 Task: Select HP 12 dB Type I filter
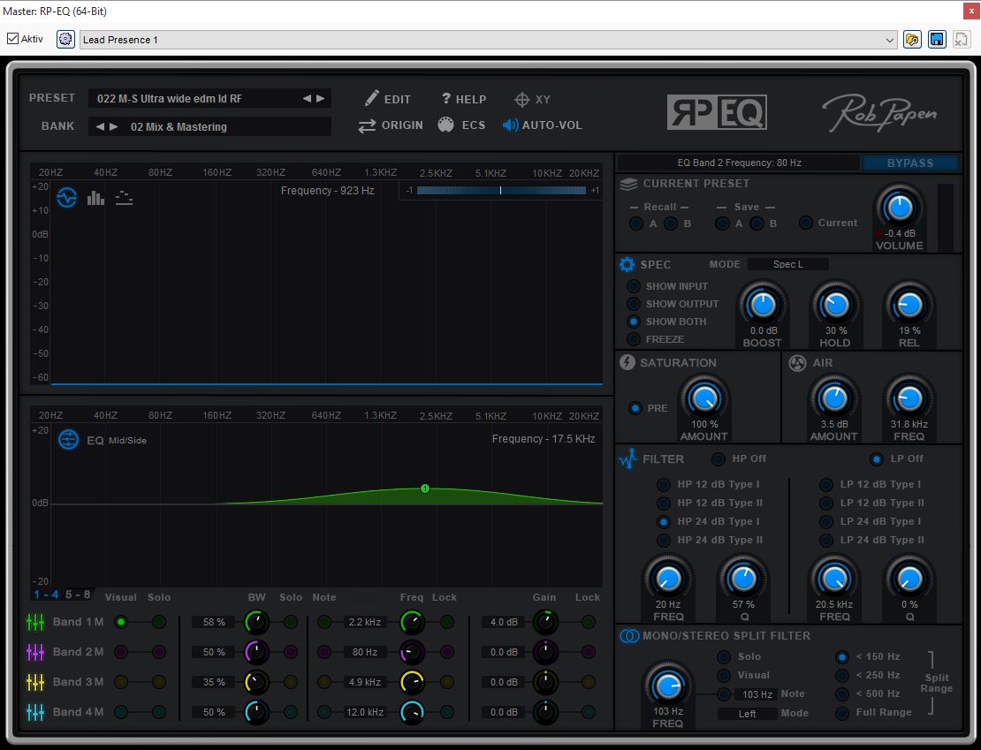point(663,485)
